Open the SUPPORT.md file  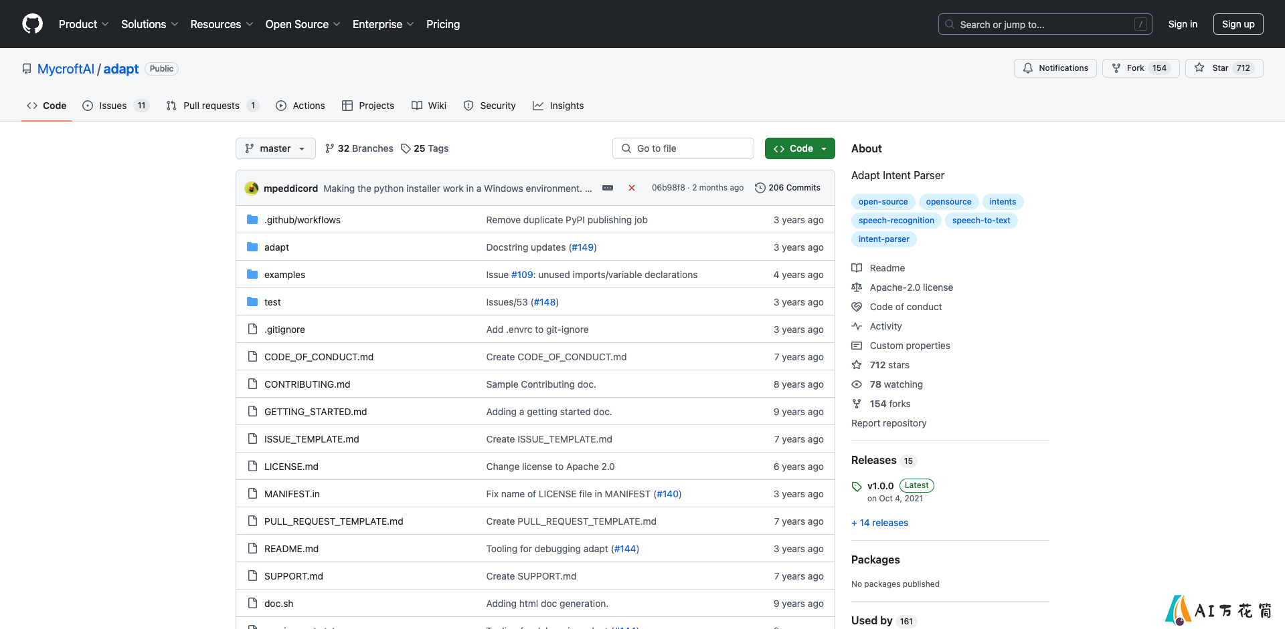(293, 576)
